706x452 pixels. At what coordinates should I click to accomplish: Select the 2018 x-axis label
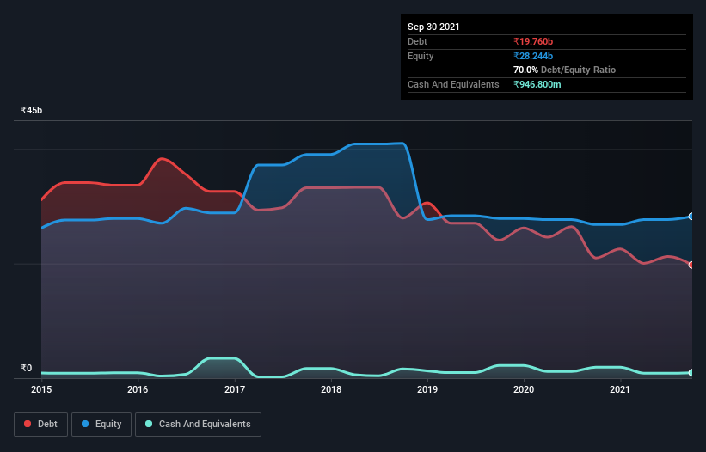click(331, 389)
